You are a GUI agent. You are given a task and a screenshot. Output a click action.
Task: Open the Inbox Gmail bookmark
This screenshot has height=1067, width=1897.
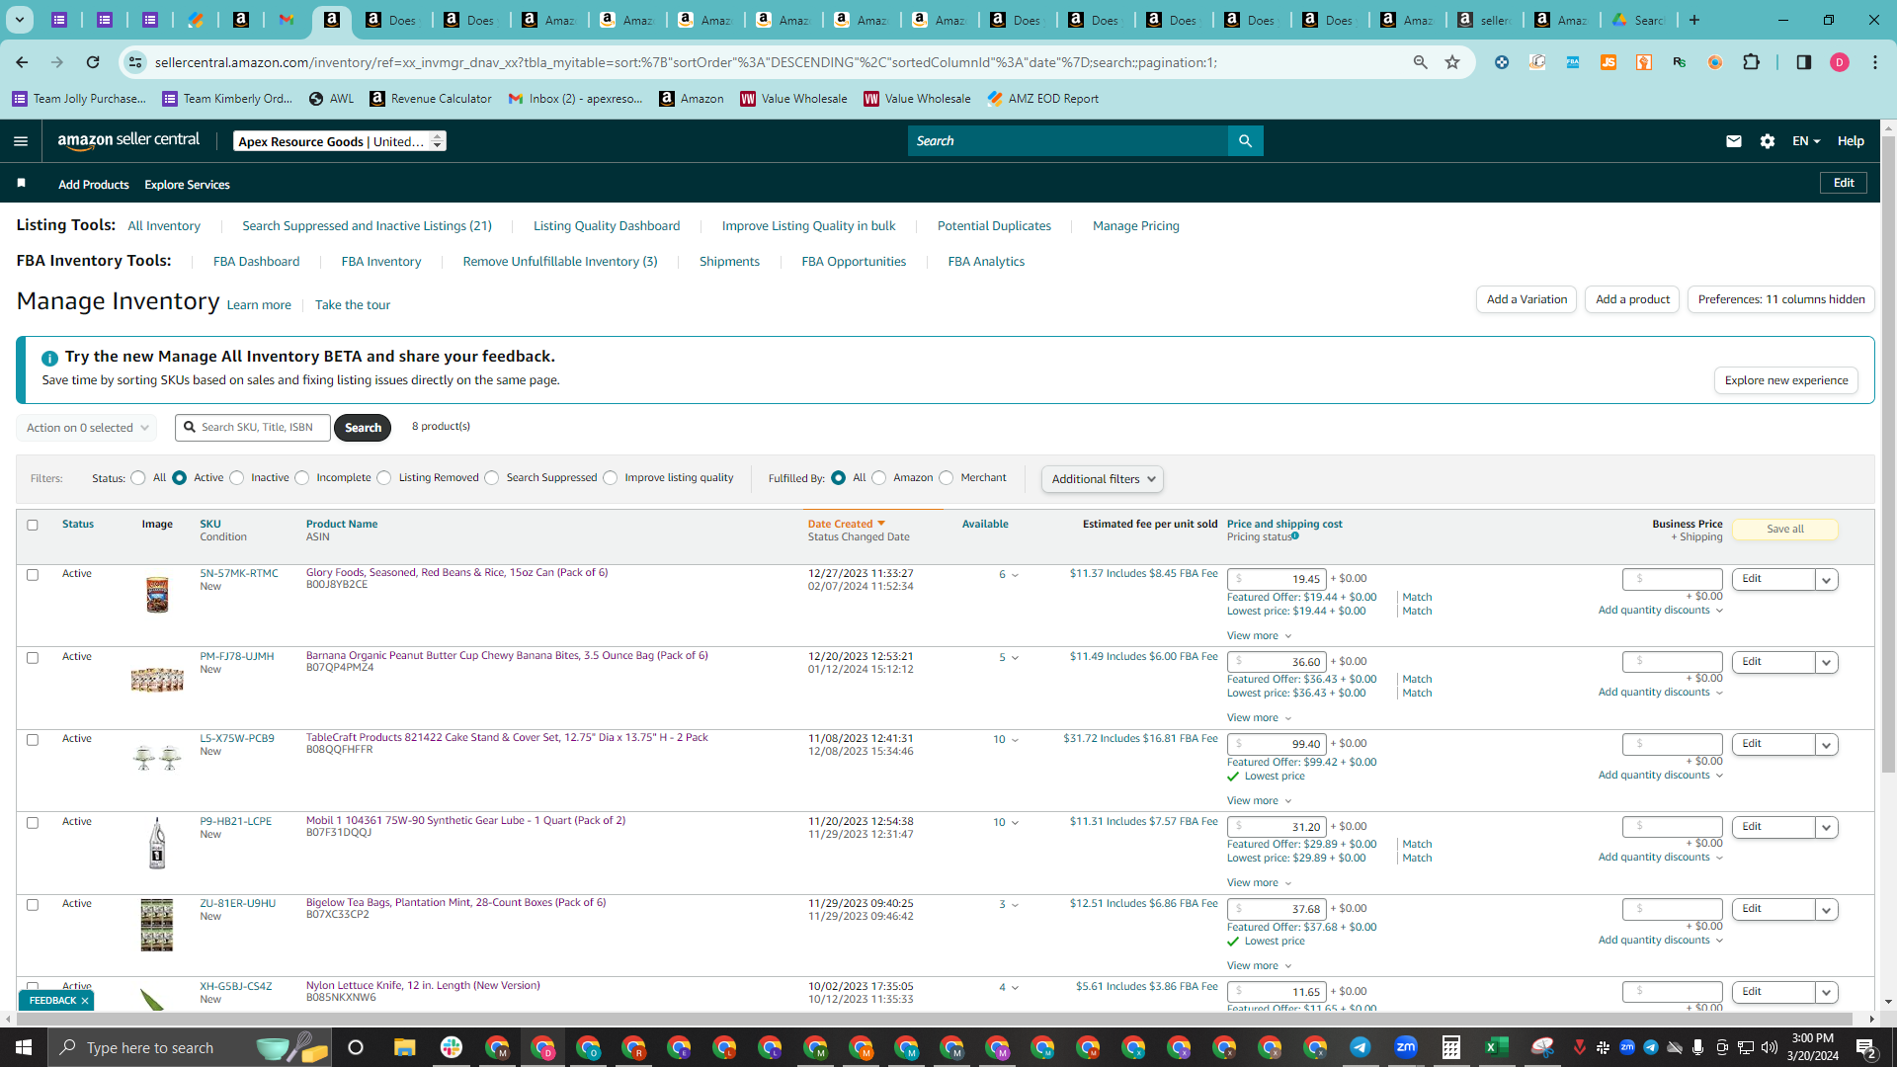[575, 99]
